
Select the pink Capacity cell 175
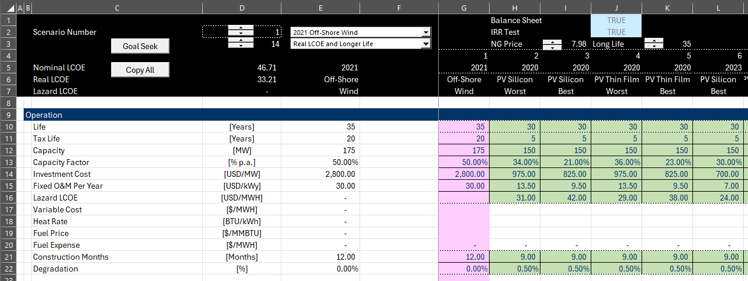[464, 150]
